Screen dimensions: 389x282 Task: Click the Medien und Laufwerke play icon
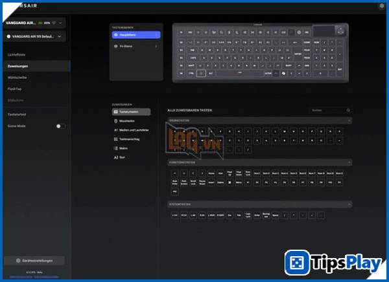(x=115, y=130)
